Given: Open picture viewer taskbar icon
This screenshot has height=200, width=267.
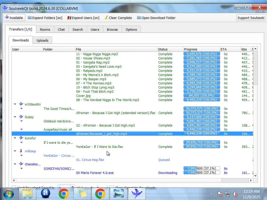Looking at the screenshot, I should coord(119,194).
